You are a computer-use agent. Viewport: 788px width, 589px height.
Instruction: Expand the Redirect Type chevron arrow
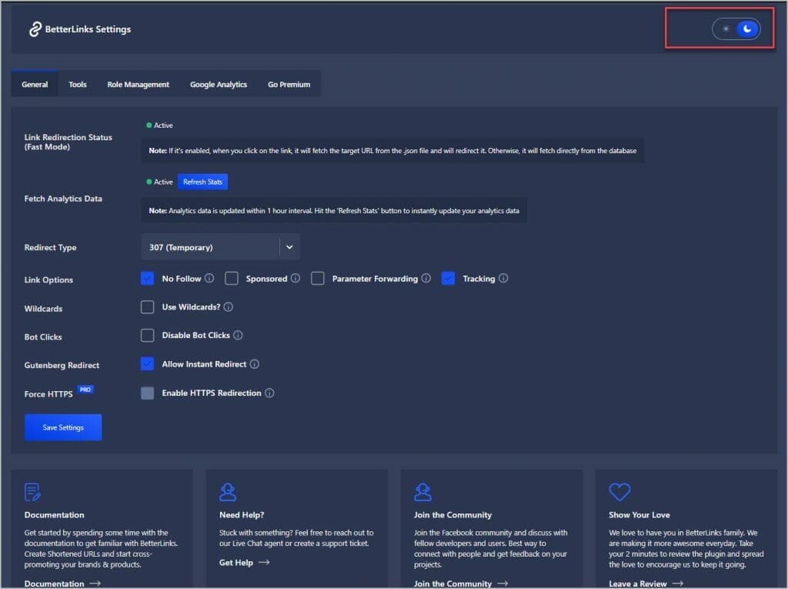click(289, 247)
